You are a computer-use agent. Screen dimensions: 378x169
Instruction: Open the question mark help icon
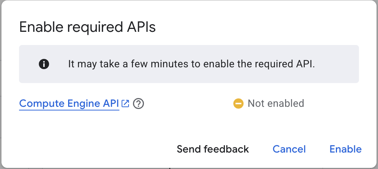click(x=138, y=104)
